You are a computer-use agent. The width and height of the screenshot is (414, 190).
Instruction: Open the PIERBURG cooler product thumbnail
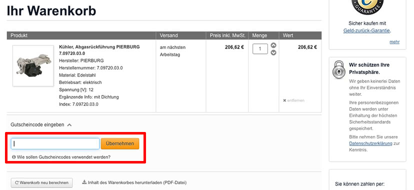[x=33, y=65]
